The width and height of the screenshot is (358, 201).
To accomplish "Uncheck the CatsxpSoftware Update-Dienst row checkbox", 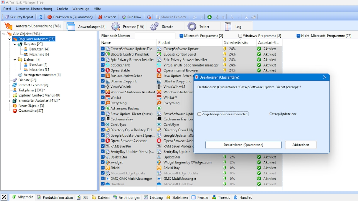I will coord(102,49).
